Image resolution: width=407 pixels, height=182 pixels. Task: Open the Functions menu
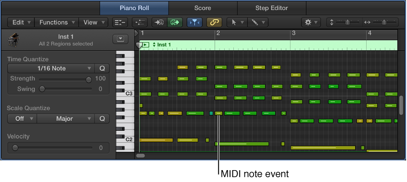57,22
